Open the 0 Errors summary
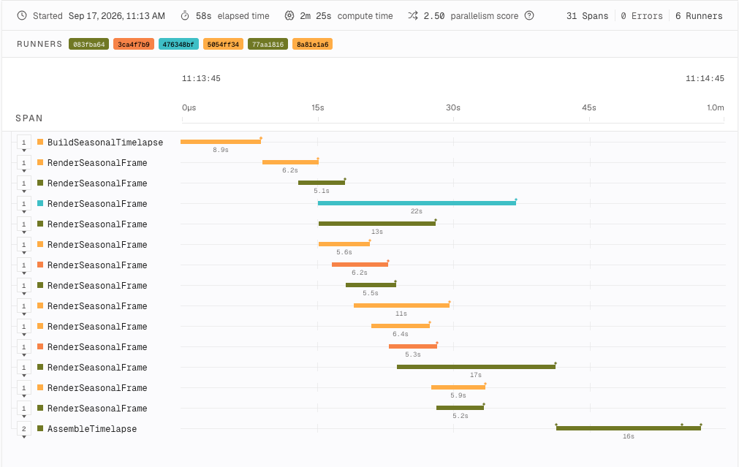This screenshot has width=739, height=467. (x=642, y=15)
